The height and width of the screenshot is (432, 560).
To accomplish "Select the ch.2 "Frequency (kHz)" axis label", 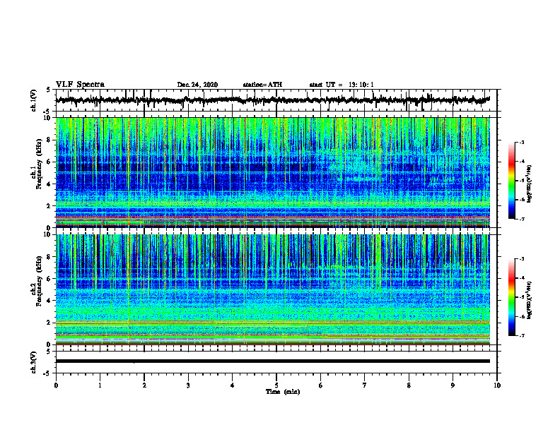I will pyautogui.click(x=39, y=281).
